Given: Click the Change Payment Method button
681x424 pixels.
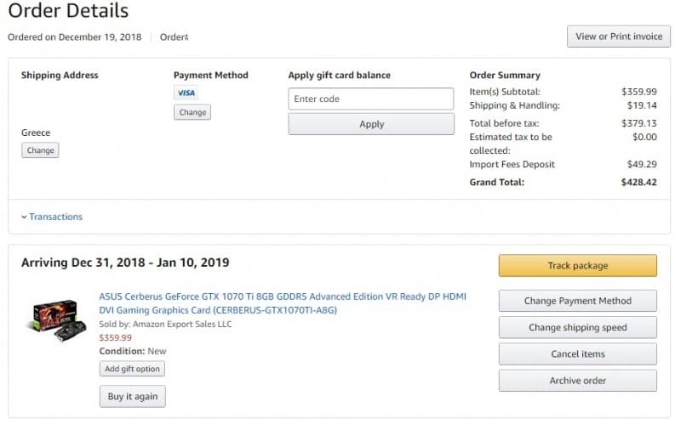Looking at the screenshot, I should (578, 301).
